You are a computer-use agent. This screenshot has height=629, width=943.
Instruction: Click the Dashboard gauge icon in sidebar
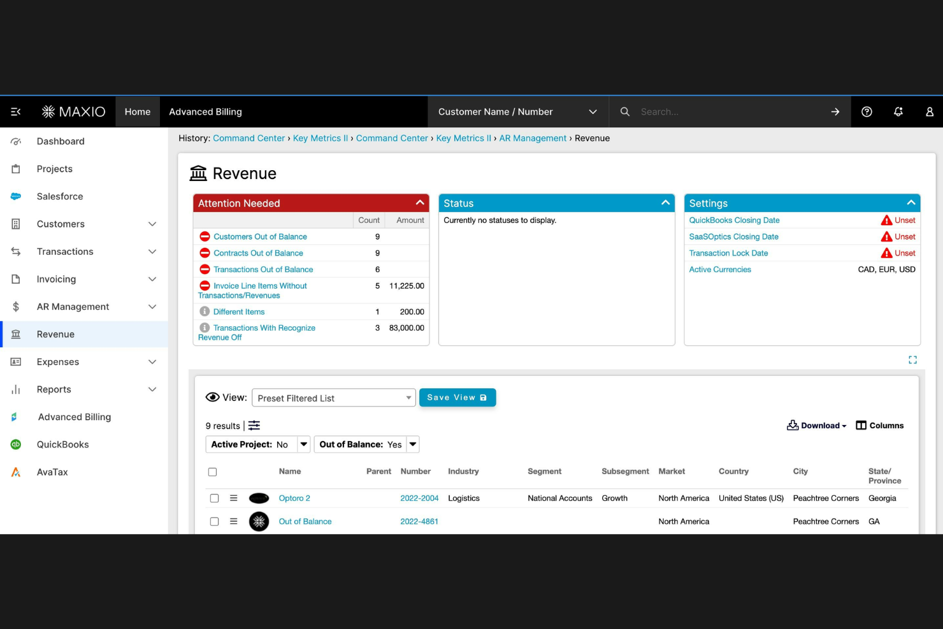click(x=16, y=141)
